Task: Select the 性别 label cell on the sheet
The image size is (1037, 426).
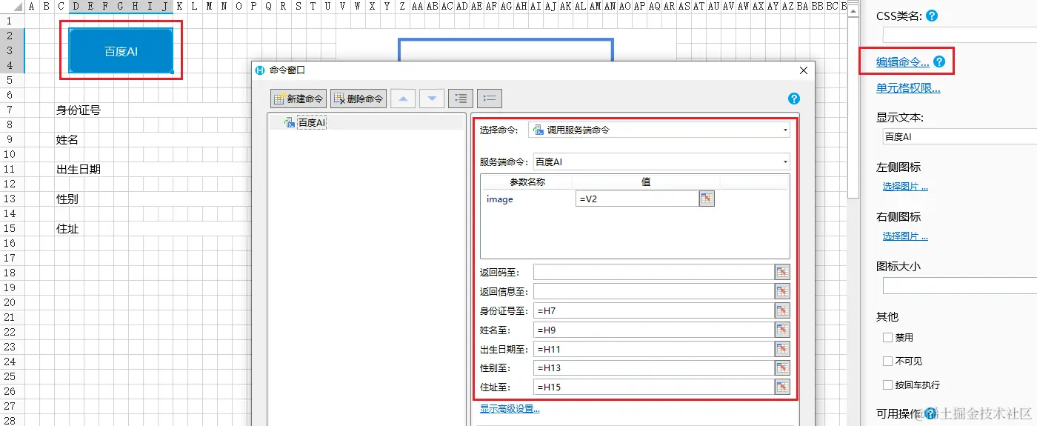Action: [x=67, y=199]
